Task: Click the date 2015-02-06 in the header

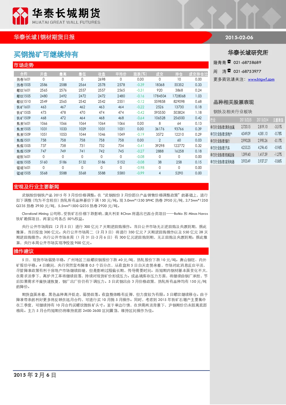Action: (x=239, y=38)
